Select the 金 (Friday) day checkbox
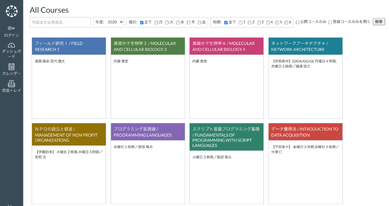 click(x=200, y=22)
